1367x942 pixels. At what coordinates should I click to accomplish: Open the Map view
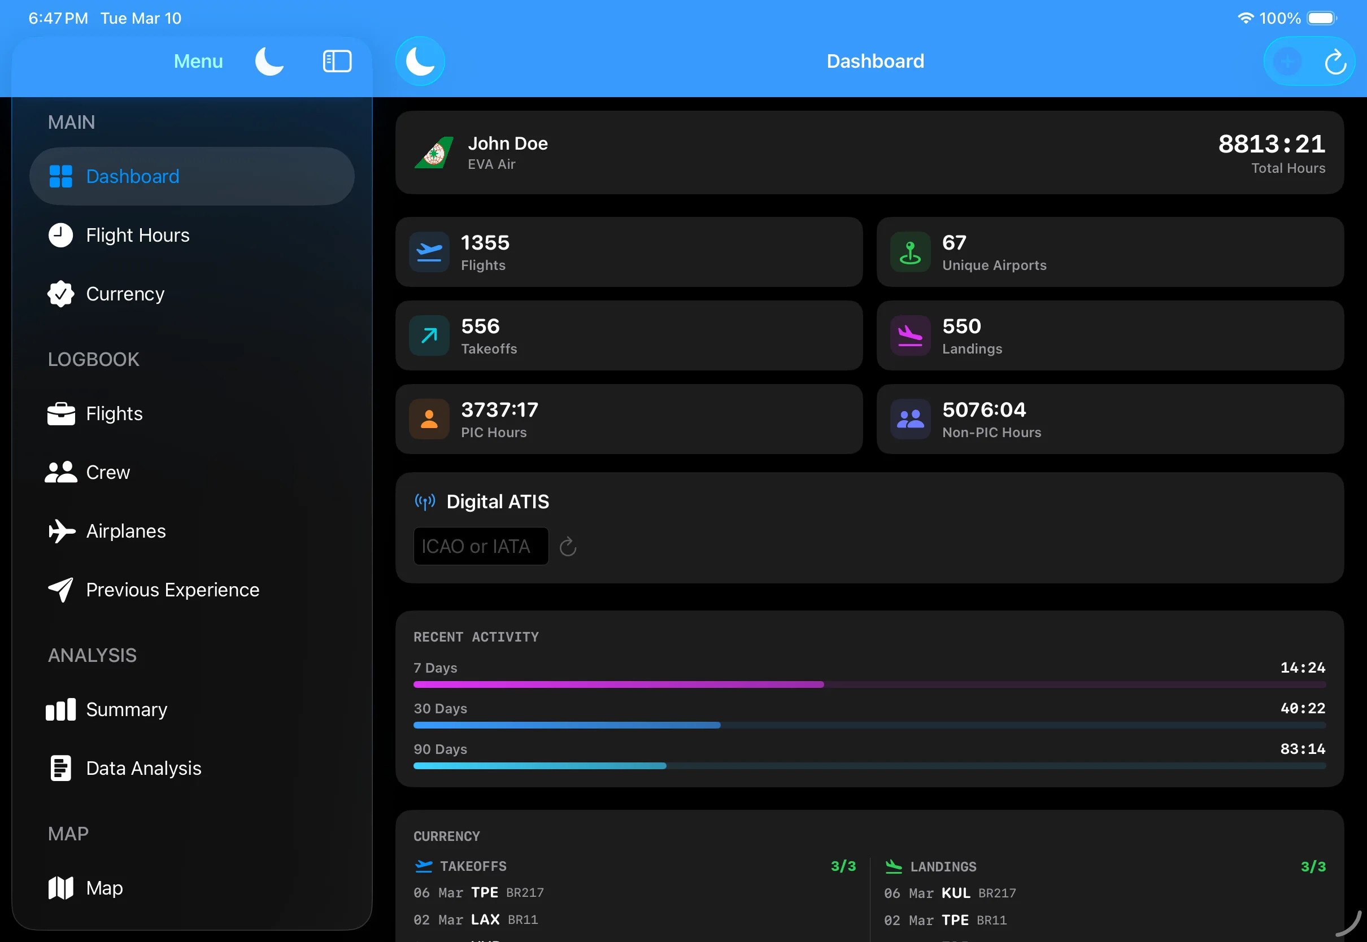[104, 888]
